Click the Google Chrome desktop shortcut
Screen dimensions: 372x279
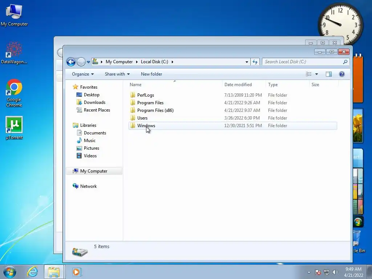point(14,93)
